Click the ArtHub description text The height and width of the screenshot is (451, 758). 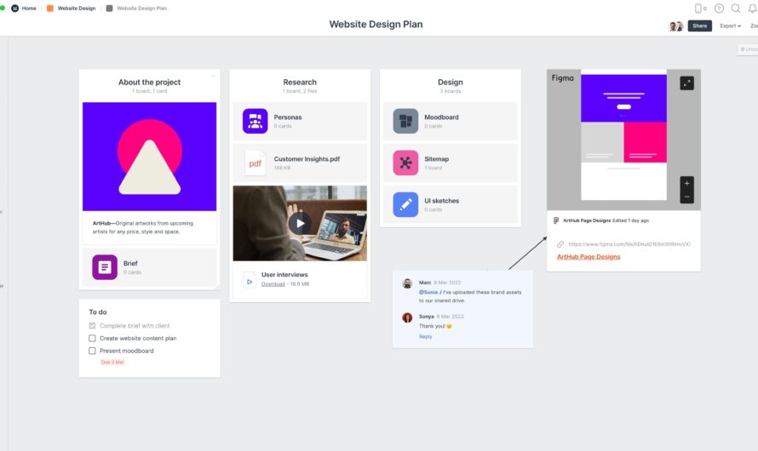[143, 227]
